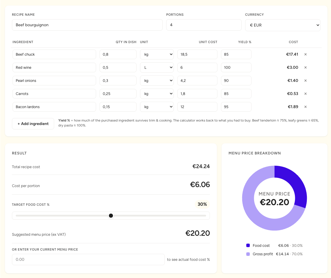
Task: Click the QTY IN DISH column header
Action: (126, 42)
